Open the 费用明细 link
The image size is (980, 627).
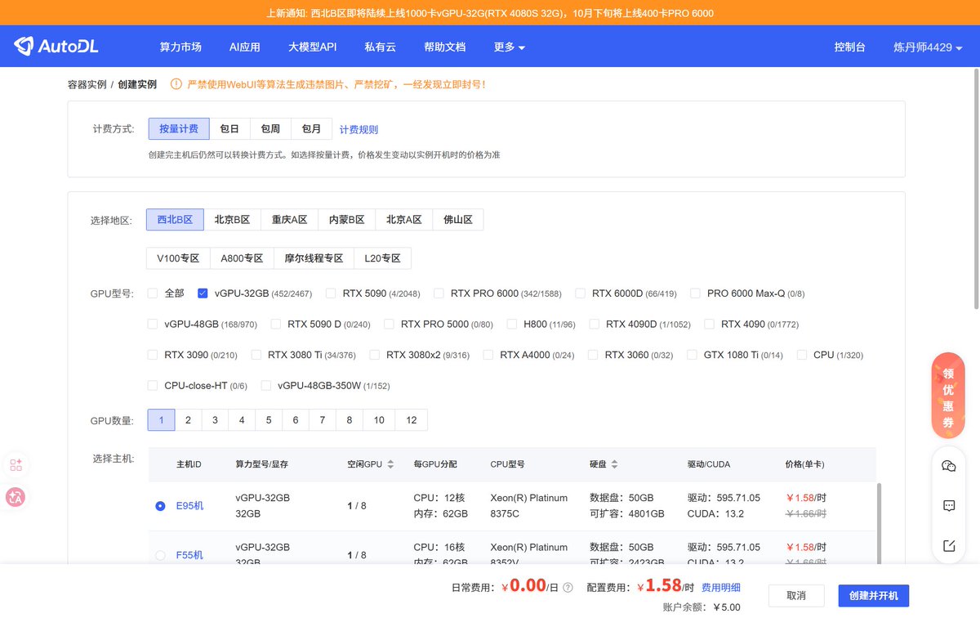(721, 587)
